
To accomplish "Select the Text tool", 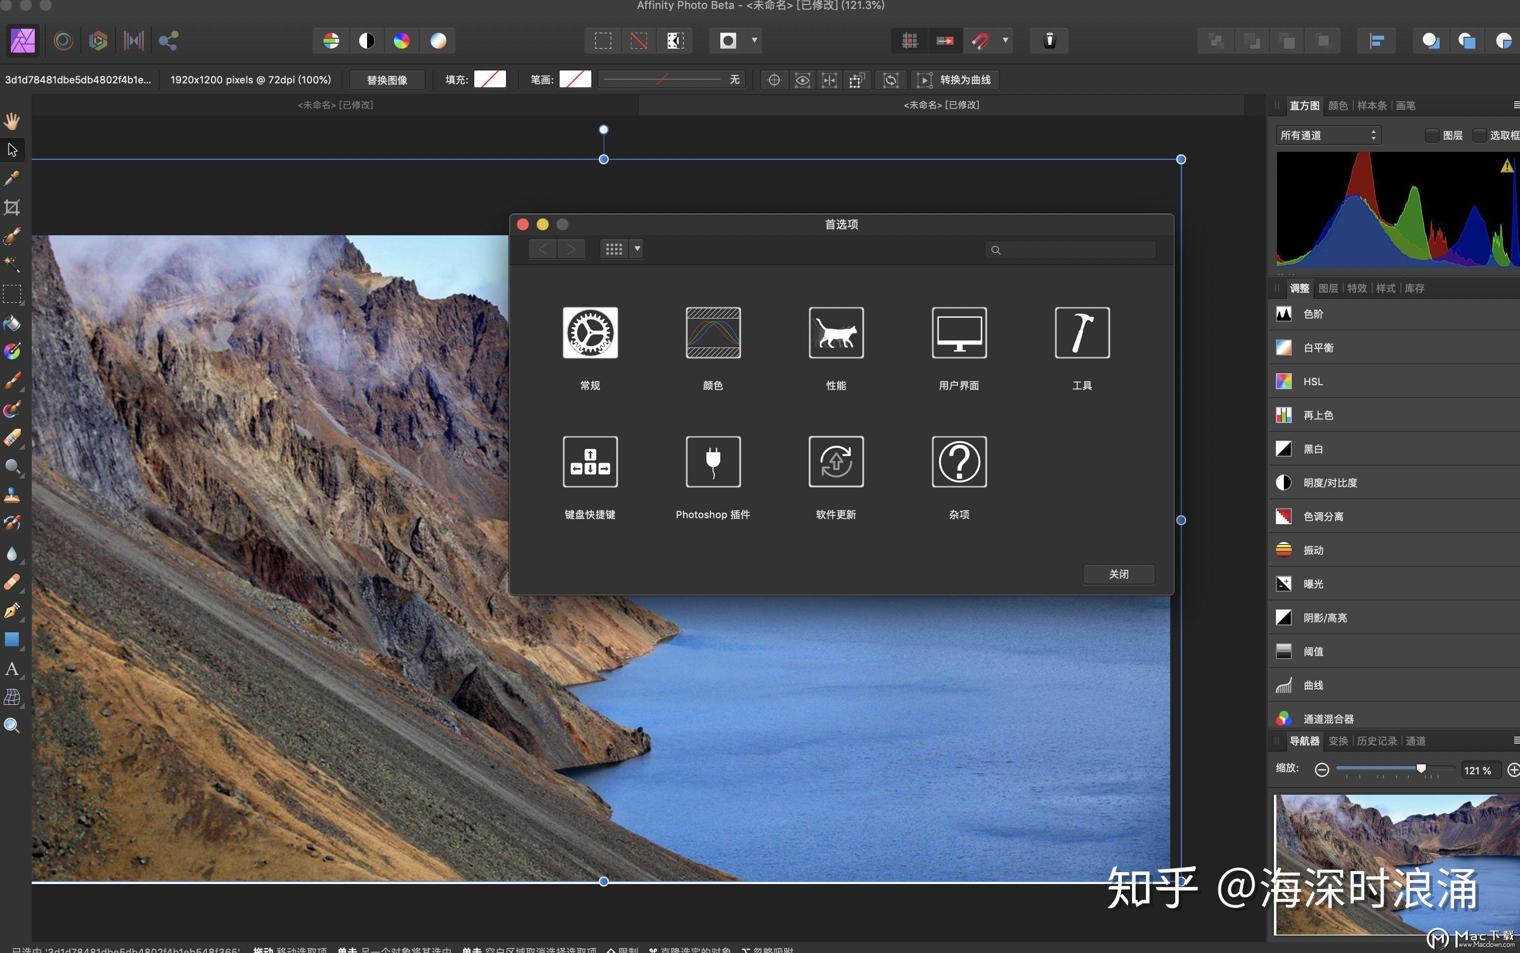I will (x=12, y=669).
